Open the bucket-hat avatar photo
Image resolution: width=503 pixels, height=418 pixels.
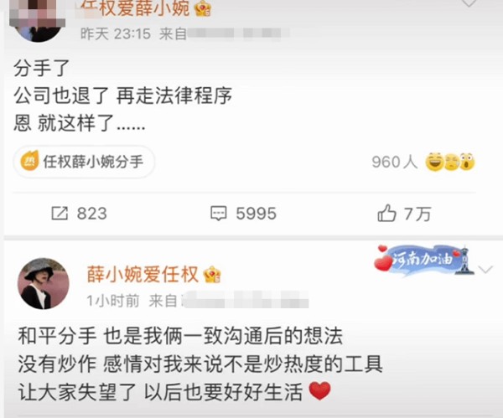click(44, 283)
